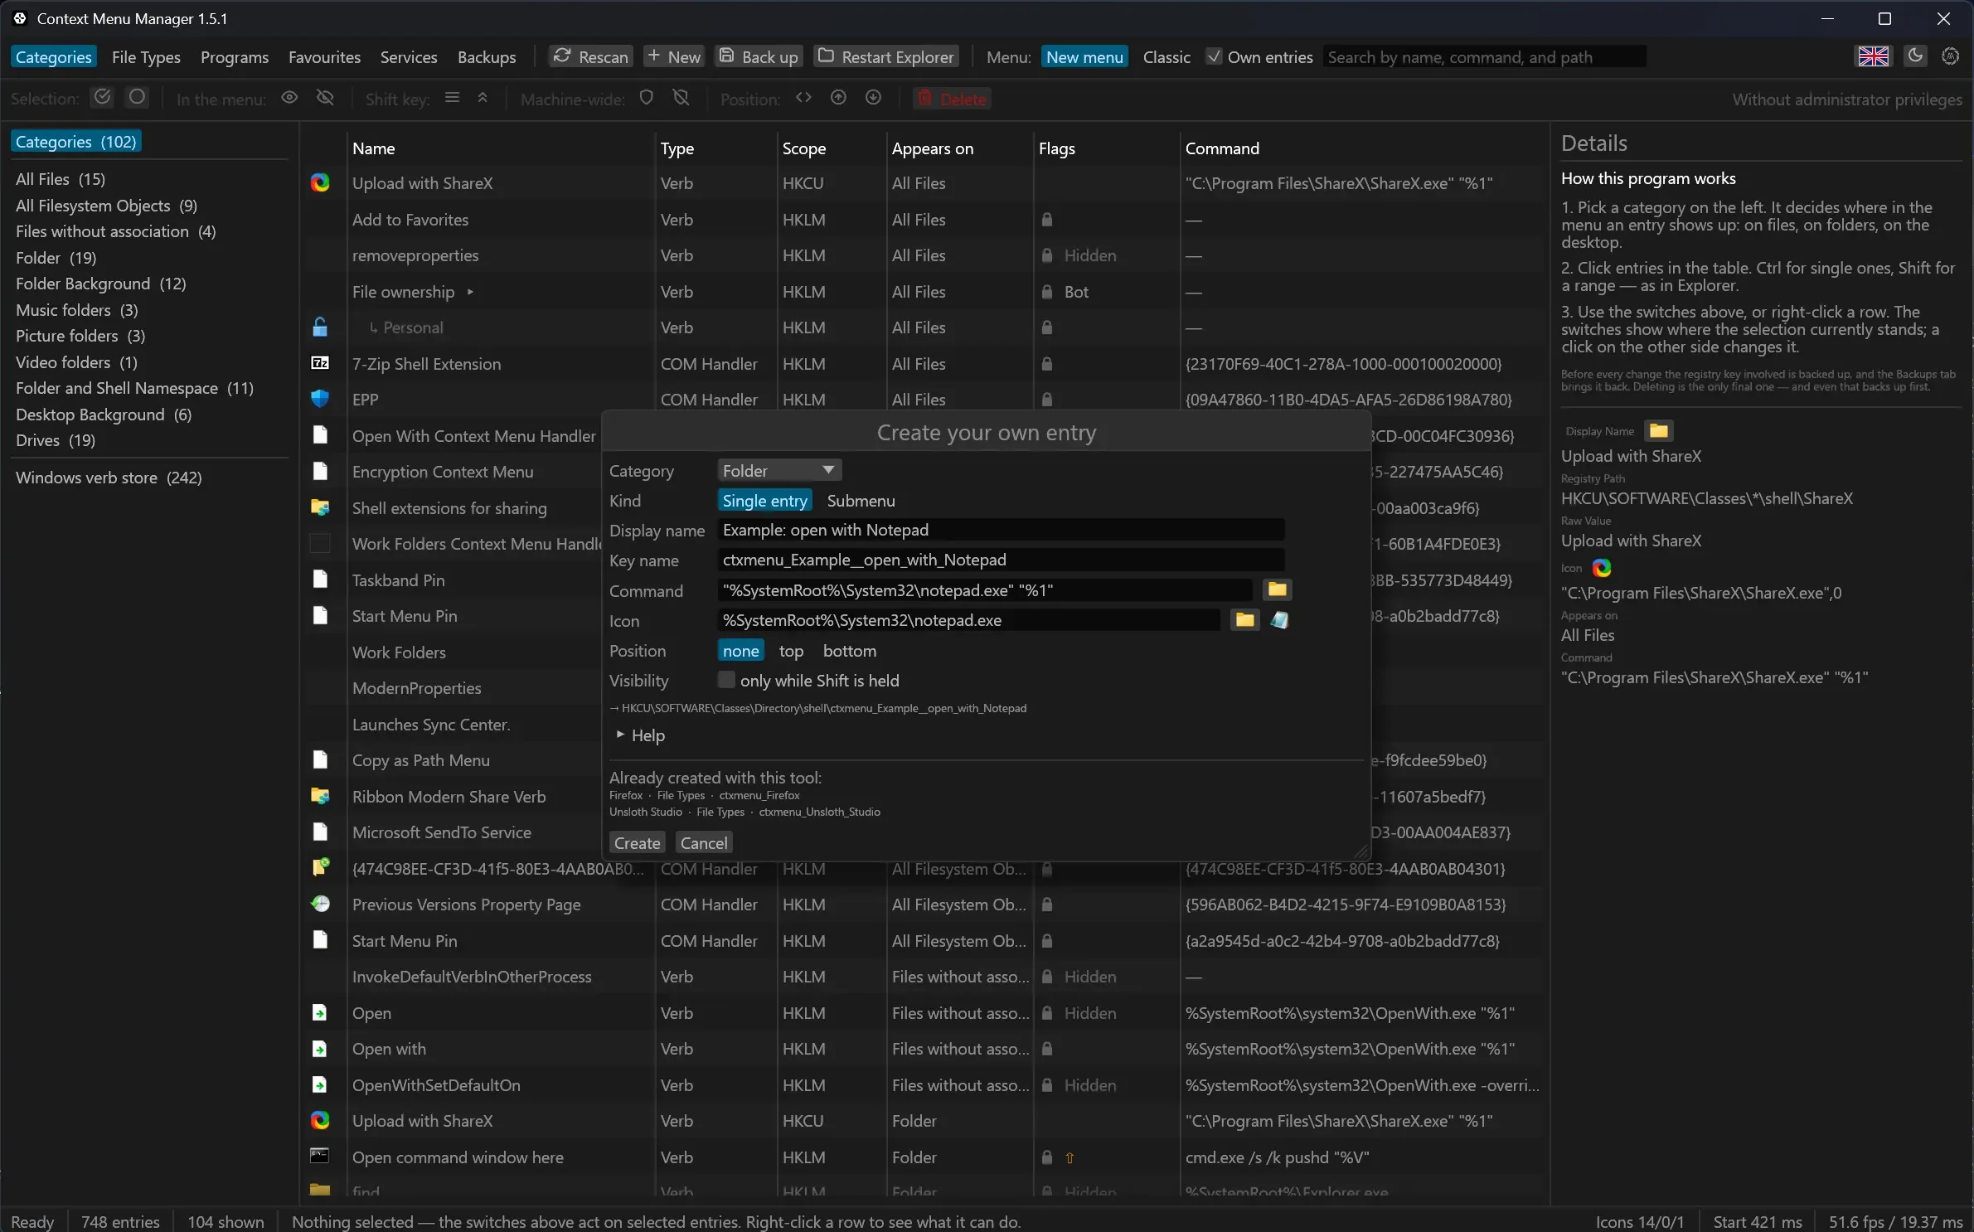
Task: Open the Programs tab
Action: 235,57
